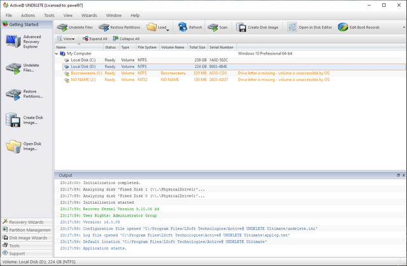Open Advanced Recovery Explorer in sidebar
This screenshot has height=266, width=407.
14,42
